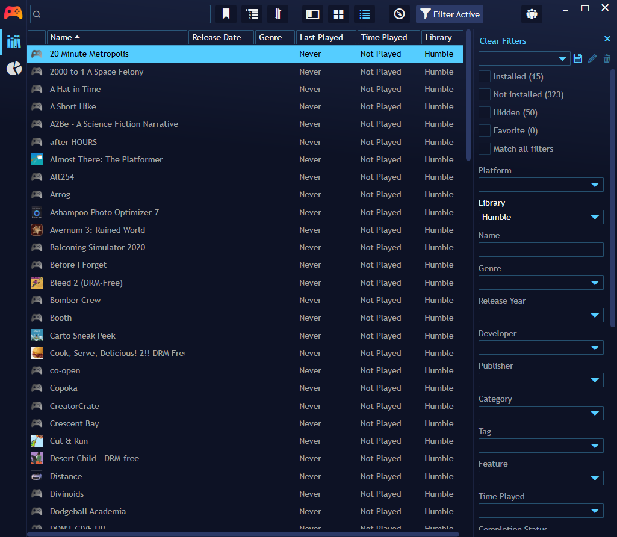Close the filter panel with the X
Image resolution: width=617 pixels, height=537 pixels.
[x=607, y=39]
